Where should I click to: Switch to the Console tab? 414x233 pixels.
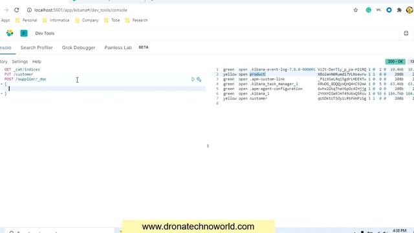pyautogui.click(x=6, y=47)
